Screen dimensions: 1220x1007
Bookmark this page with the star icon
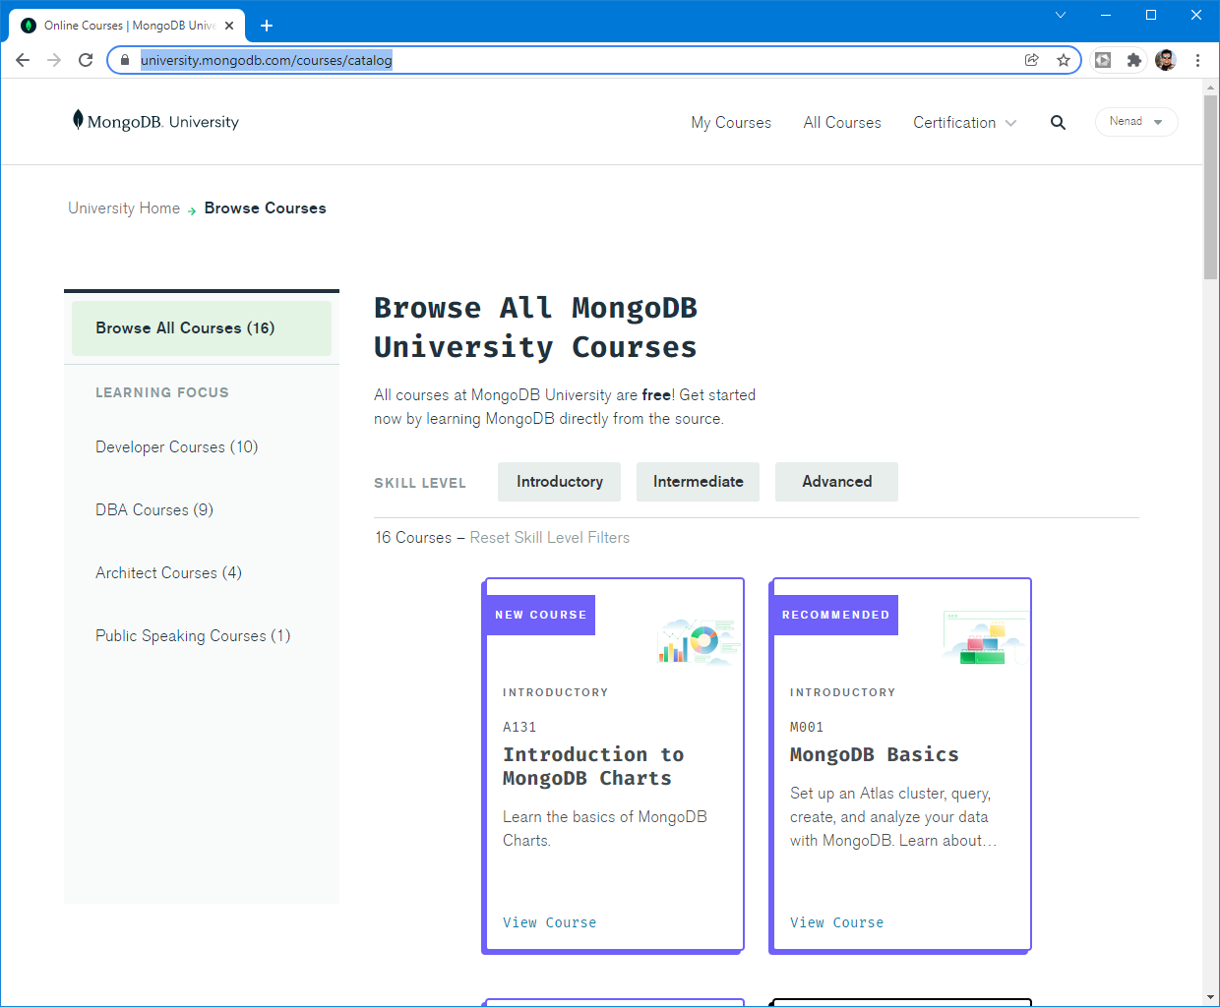(1064, 60)
